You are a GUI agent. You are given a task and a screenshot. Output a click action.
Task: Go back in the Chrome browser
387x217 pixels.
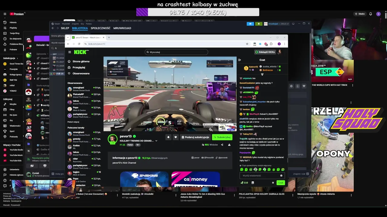68,44
